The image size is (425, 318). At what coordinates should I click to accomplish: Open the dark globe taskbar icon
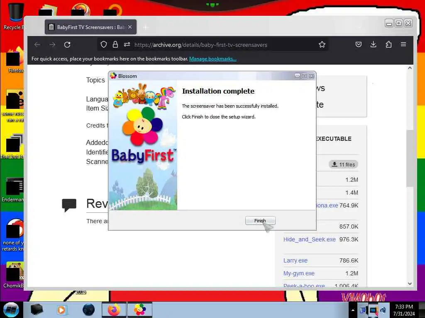point(88,310)
